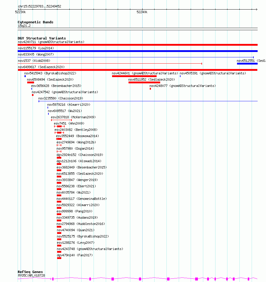Click the red bar under nsv6508494

(x=30, y=82)
